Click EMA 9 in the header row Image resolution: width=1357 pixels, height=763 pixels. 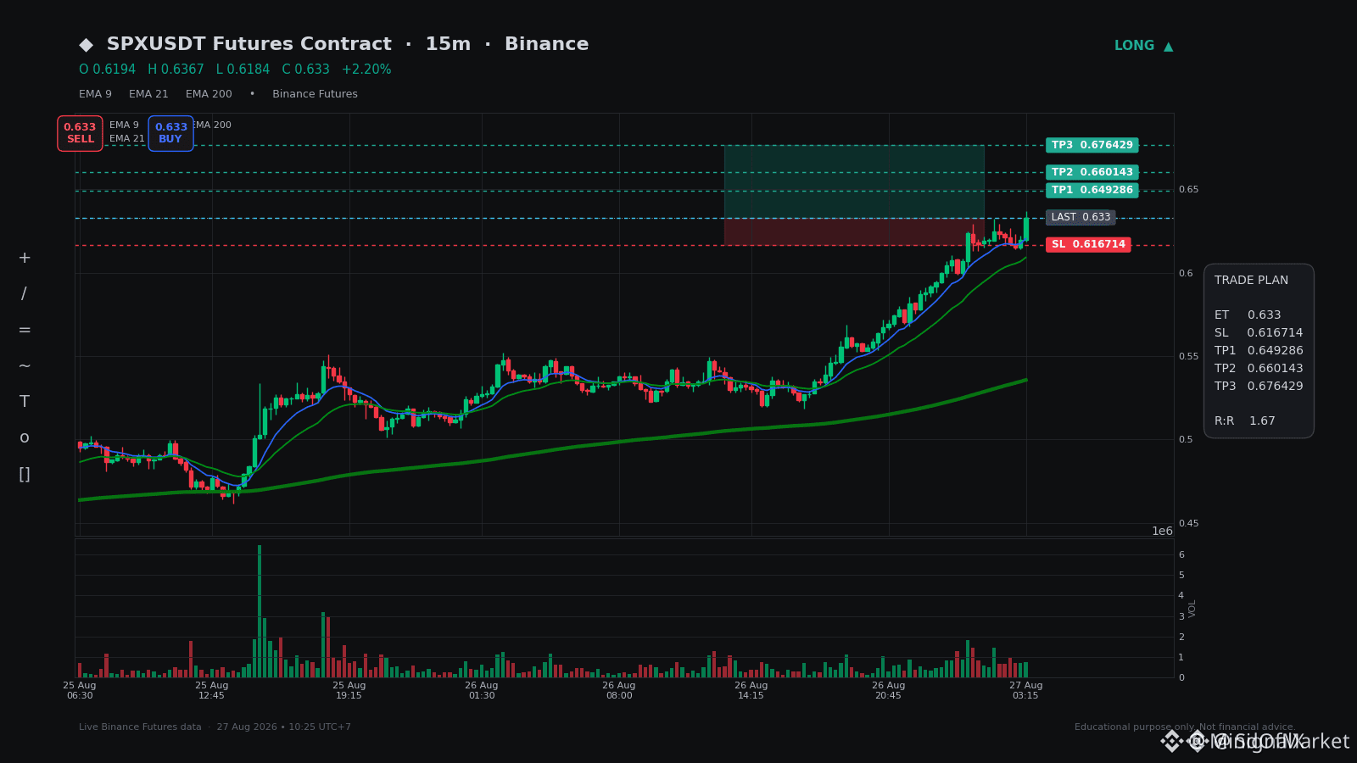tap(95, 94)
